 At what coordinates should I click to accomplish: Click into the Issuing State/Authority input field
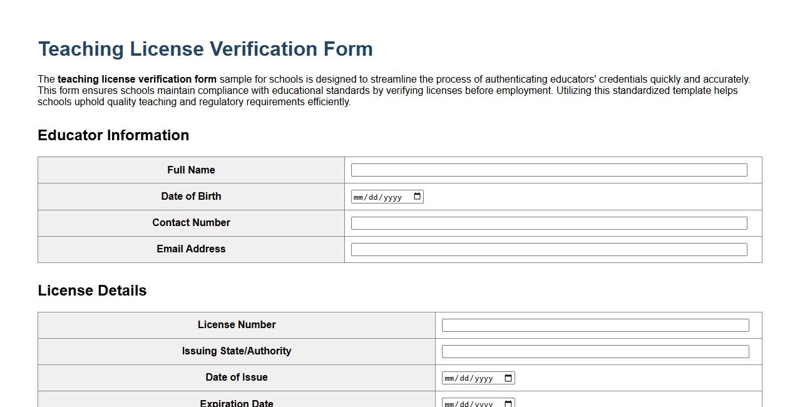coord(595,351)
